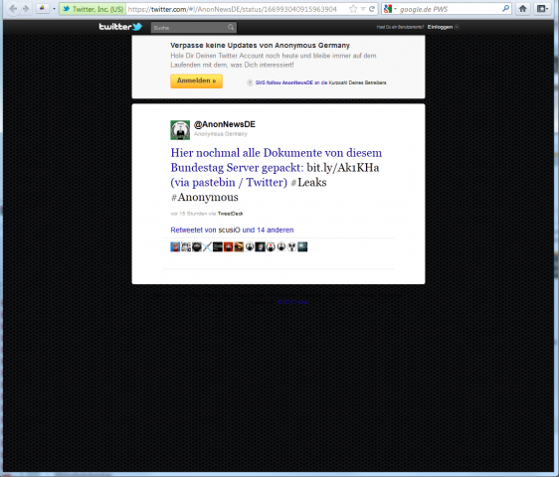This screenshot has width=559, height=477.
Task: Click the #Anonymous hashtag
Action: click(205, 197)
